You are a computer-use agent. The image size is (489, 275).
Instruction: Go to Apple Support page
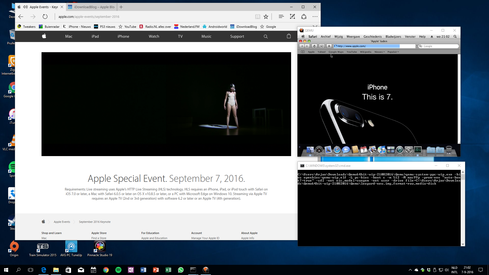pos(237,36)
